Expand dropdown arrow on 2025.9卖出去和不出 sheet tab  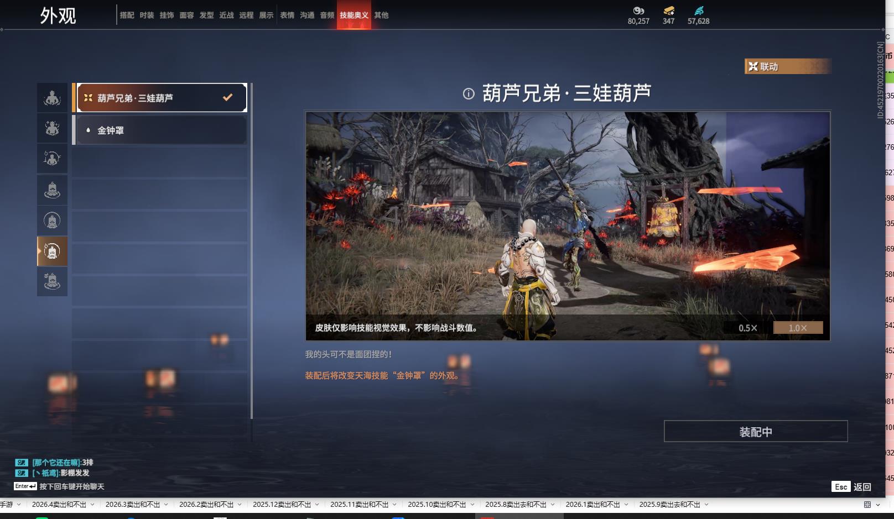(706, 505)
